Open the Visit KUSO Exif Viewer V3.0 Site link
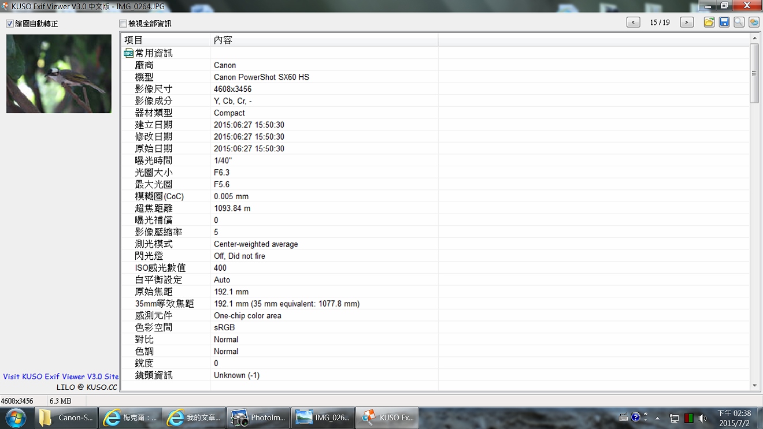This screenshot has height=429, width=763. (x=61, y=376)
